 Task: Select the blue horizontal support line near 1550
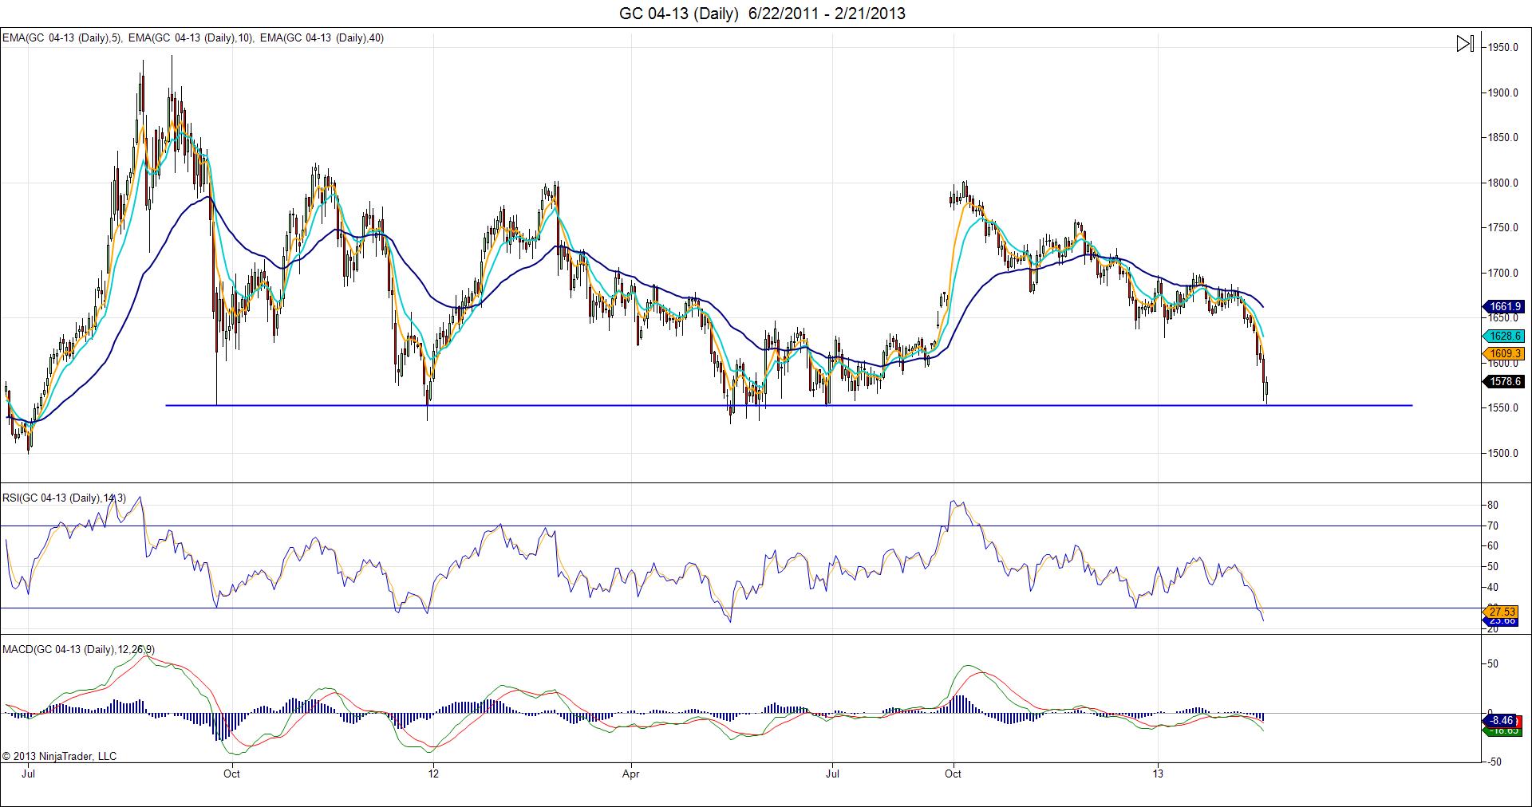(788, 406)
